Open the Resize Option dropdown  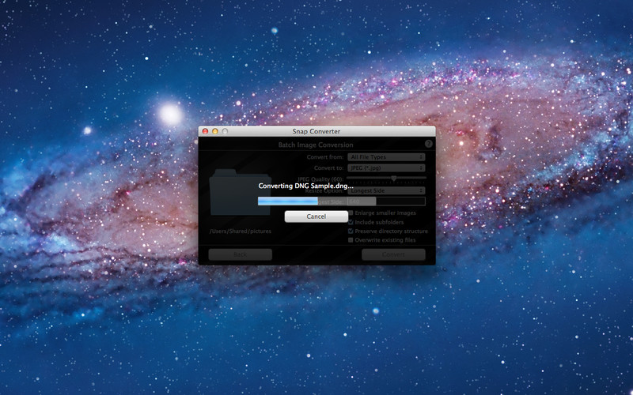coord(386,190)
